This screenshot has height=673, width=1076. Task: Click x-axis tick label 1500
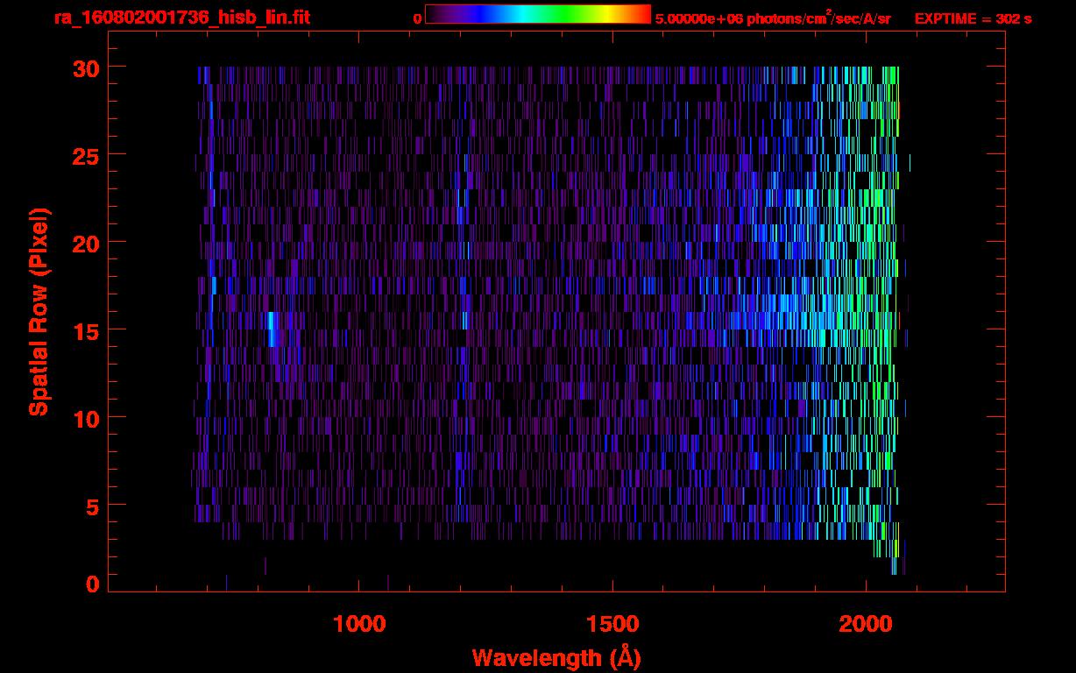(x=612, y=624)
